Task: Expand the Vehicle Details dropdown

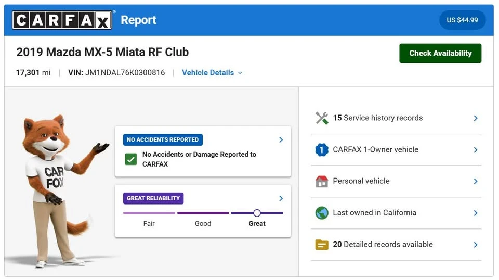Action: pyautogui.click(x=212, y=73)
